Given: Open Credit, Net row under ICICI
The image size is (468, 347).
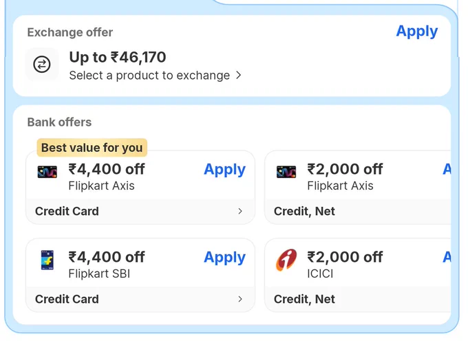Looking at the screenshot, I should pos(358,300).
